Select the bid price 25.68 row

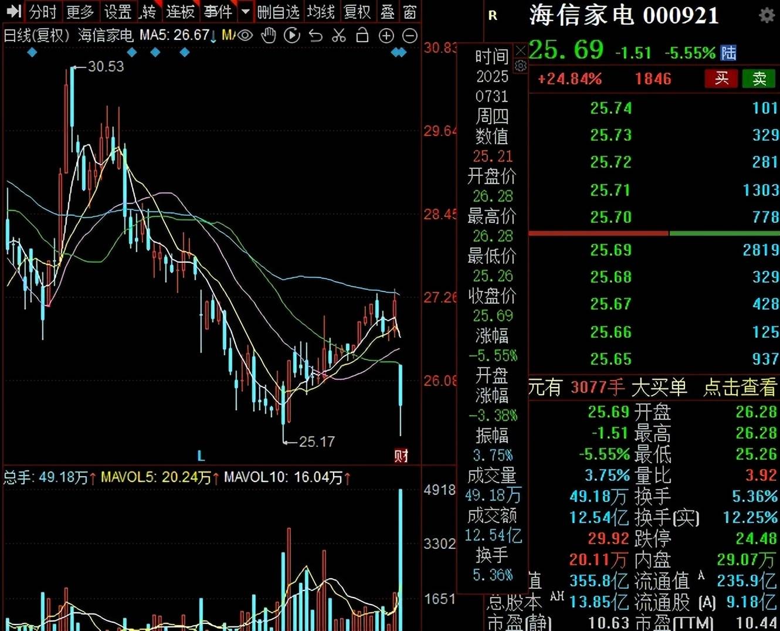(x=654, y=277)
